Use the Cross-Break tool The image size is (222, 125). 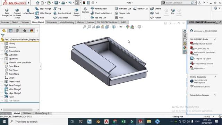click(61, 18)
